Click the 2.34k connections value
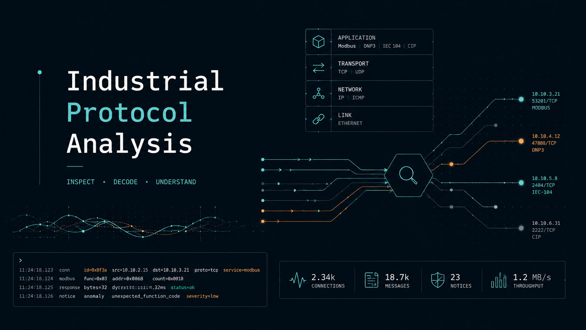 point(323,277)
